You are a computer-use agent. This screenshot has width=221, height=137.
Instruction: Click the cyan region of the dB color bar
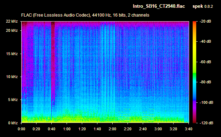[194, 83]
